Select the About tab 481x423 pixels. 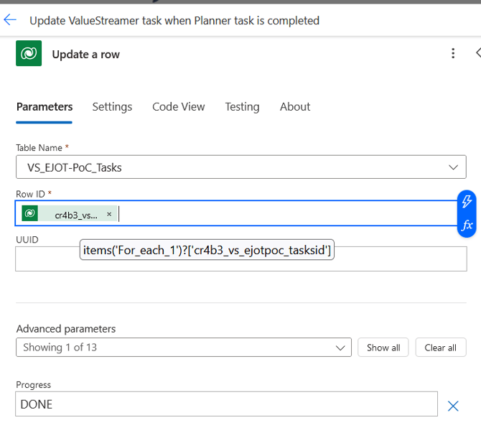[295, 107]
